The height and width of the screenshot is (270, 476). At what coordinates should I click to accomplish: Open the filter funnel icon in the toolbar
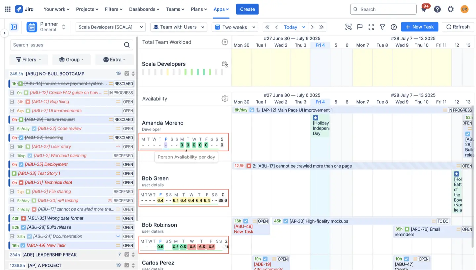click(x=382, y=27)
